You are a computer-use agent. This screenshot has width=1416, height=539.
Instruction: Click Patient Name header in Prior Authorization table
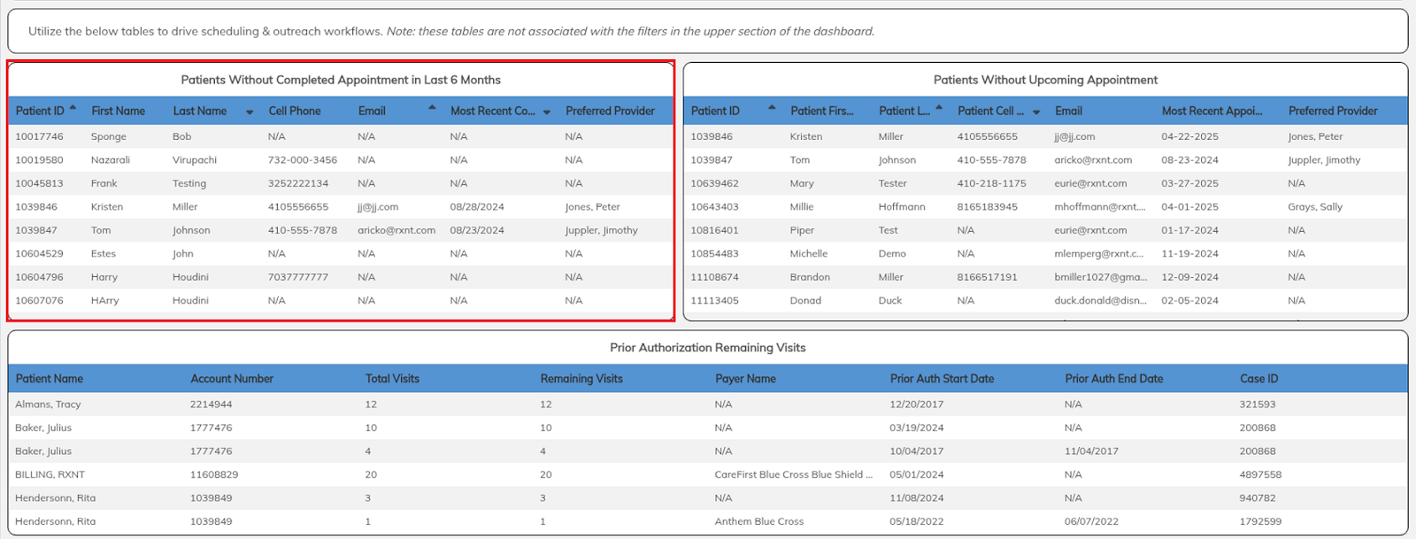click(50, 378)
